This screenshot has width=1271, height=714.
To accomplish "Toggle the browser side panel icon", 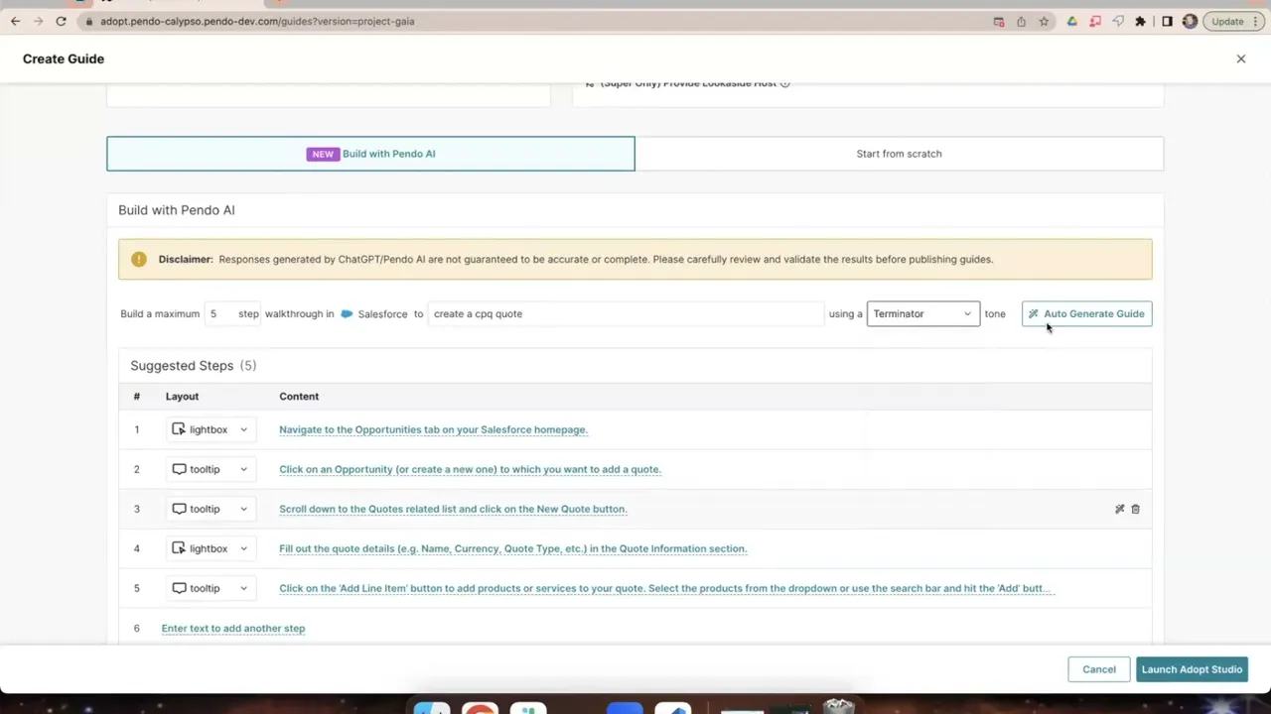I will (x=1167, y=21).
